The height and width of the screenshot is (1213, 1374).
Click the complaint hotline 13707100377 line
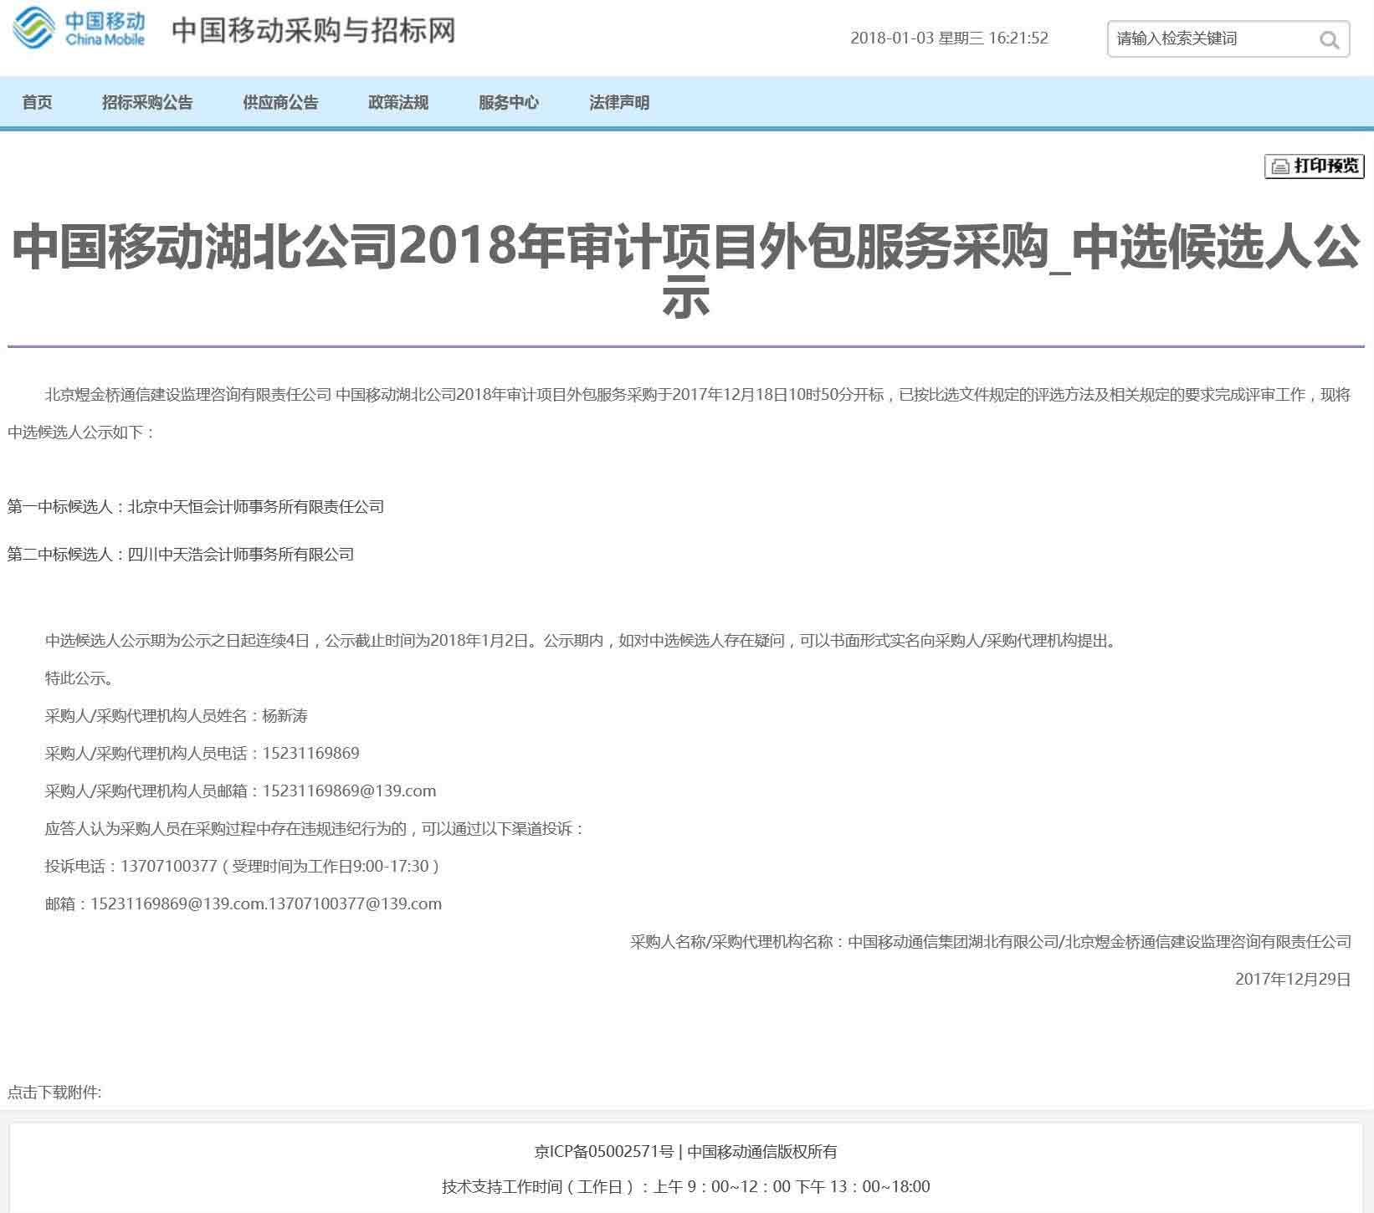point(243,866)
